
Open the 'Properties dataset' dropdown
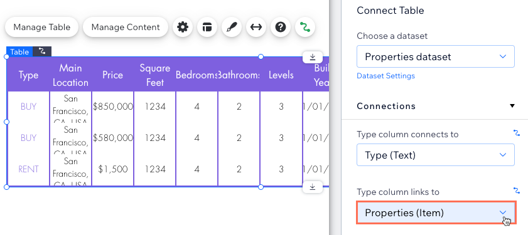[x=436, y=56]
